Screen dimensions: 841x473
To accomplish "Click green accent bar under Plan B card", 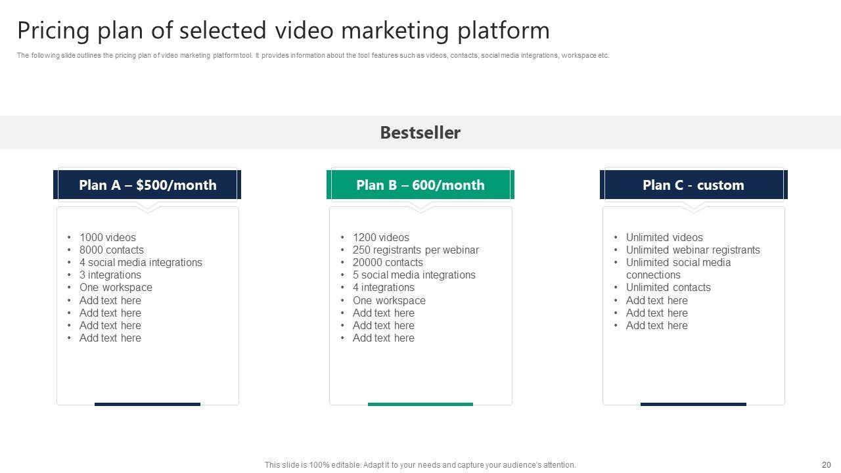I will click(420, 404).
